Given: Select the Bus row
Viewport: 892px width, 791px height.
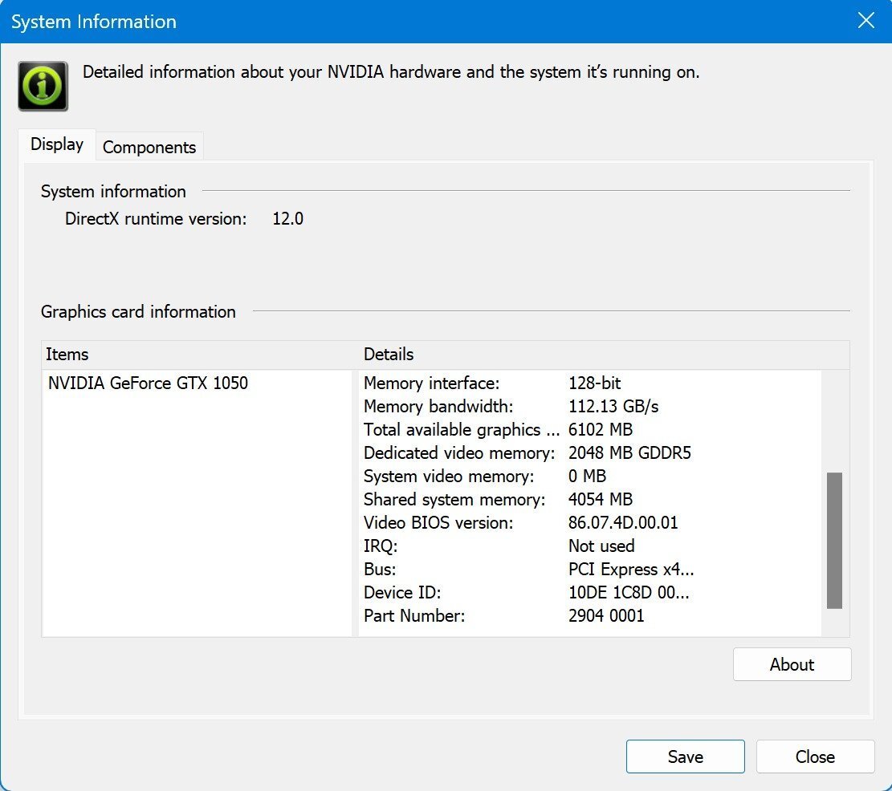Looking at the screenshot, I should click(589, 570).
